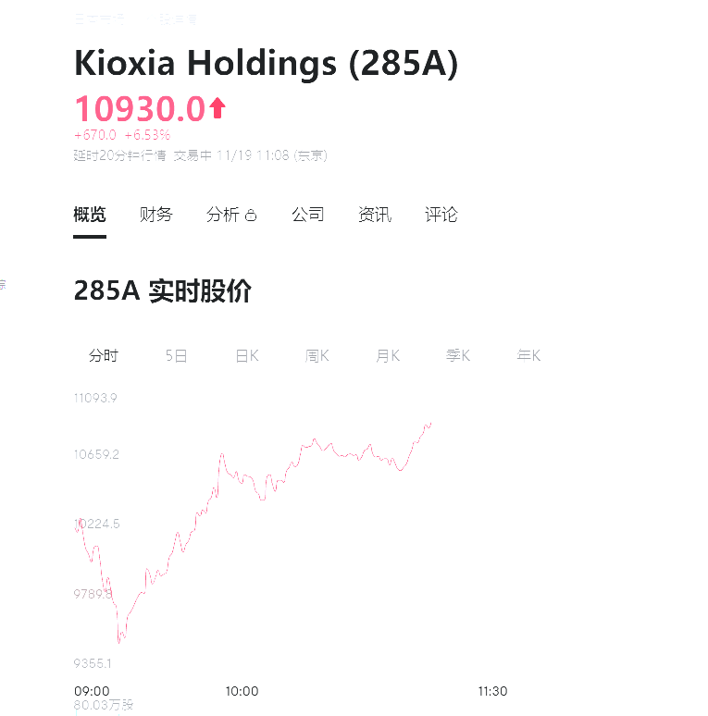Select the 月K monthly chart
The width and height of the screenshot is (708, 716).
[388, 356]
